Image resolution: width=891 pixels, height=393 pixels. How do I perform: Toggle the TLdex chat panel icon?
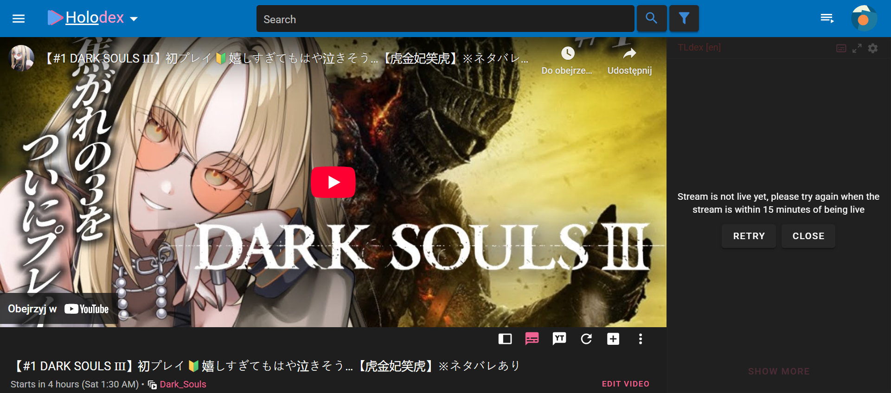[x=532, y=339]
